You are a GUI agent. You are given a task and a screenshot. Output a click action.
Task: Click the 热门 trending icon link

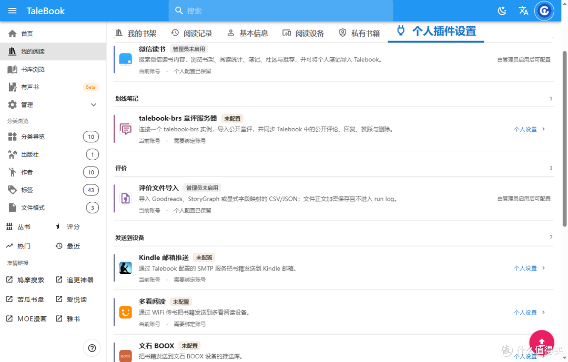point(18,246)
